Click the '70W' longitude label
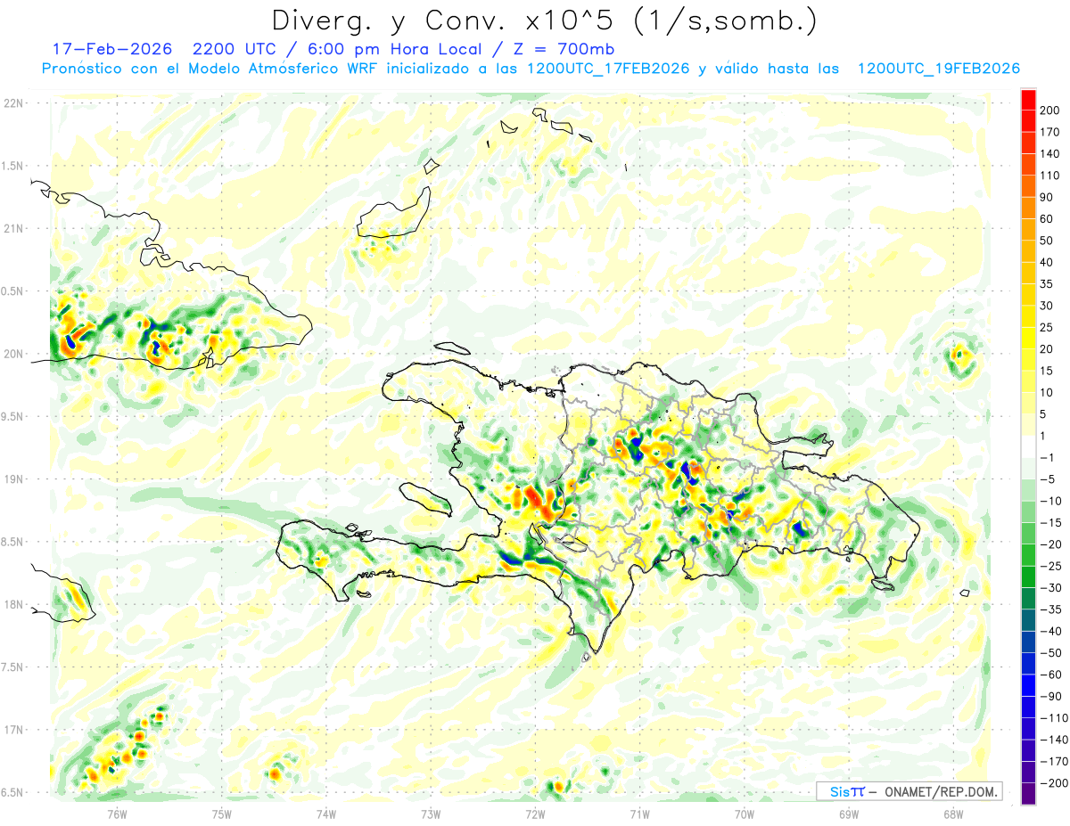This screenshot has height=826, width=1070. coord(745,814)
